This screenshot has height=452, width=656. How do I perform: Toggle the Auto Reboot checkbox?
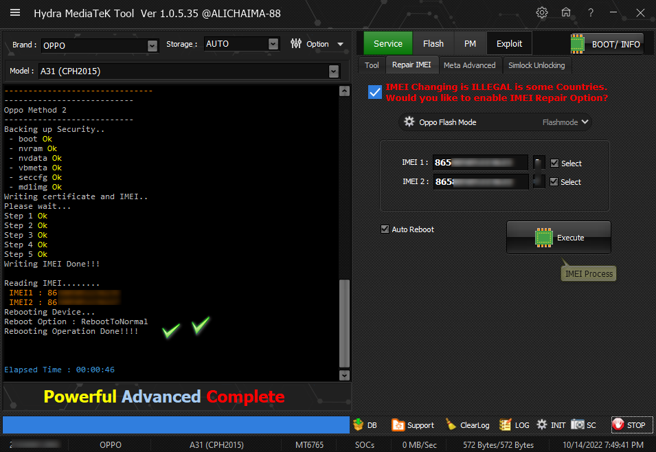[385, 229]
